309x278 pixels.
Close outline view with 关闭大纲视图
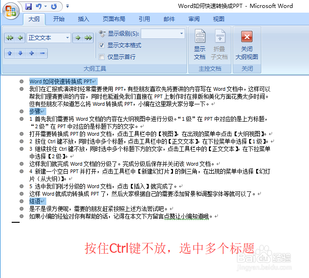pyautogui.click(x=247, y=45)
